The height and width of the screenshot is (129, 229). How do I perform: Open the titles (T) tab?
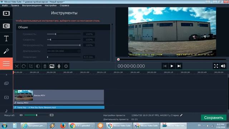pos(6,38)
